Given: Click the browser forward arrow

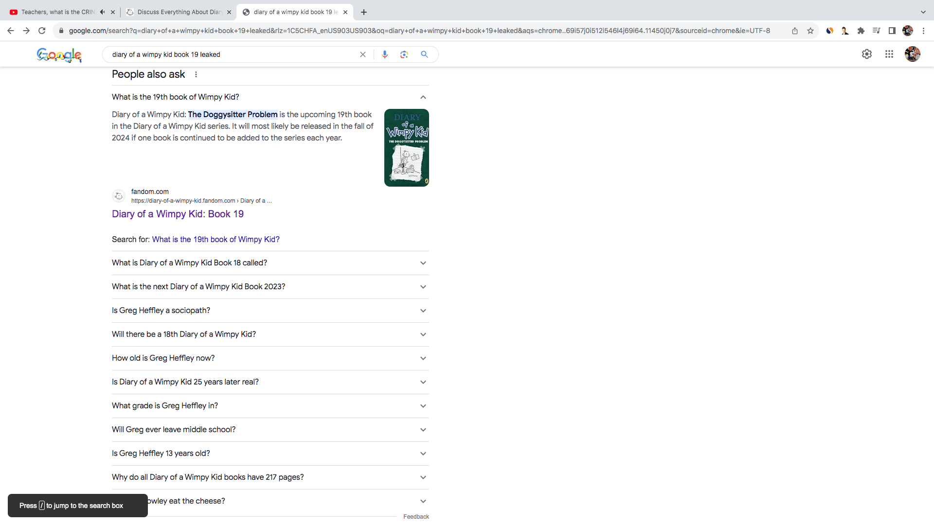Looking at the screenshot, I should (26, 31).
